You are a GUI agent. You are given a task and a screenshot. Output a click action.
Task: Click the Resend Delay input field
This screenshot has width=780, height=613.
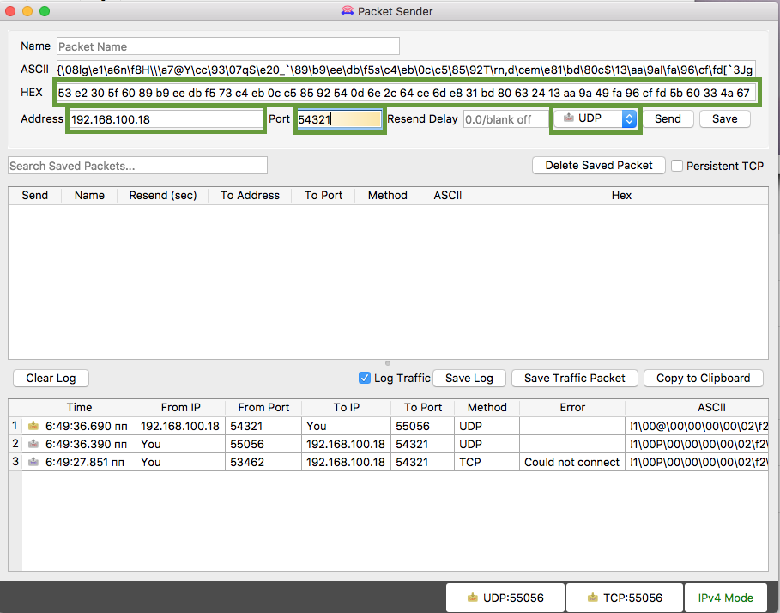pyautogui.click(x=506, y=119)
